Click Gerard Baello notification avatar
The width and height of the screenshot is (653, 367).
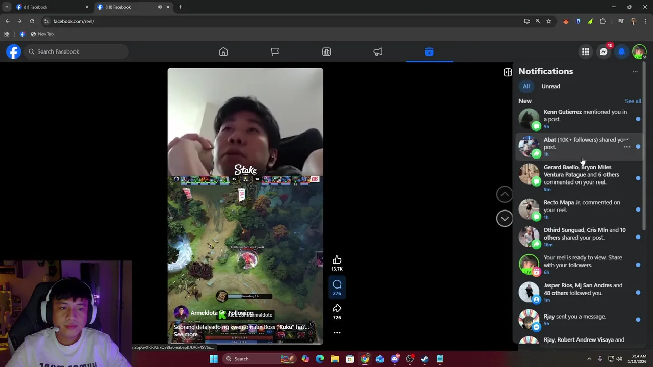click(x=529, y=175)
